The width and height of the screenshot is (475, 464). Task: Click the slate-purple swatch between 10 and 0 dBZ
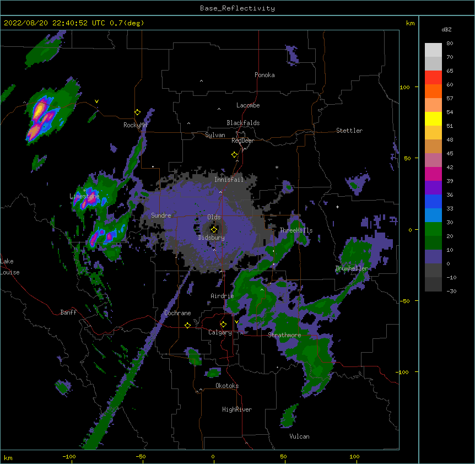(x=433, y=257)
